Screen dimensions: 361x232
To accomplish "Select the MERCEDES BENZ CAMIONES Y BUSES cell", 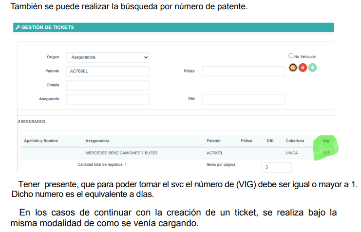I will [122, 153].
